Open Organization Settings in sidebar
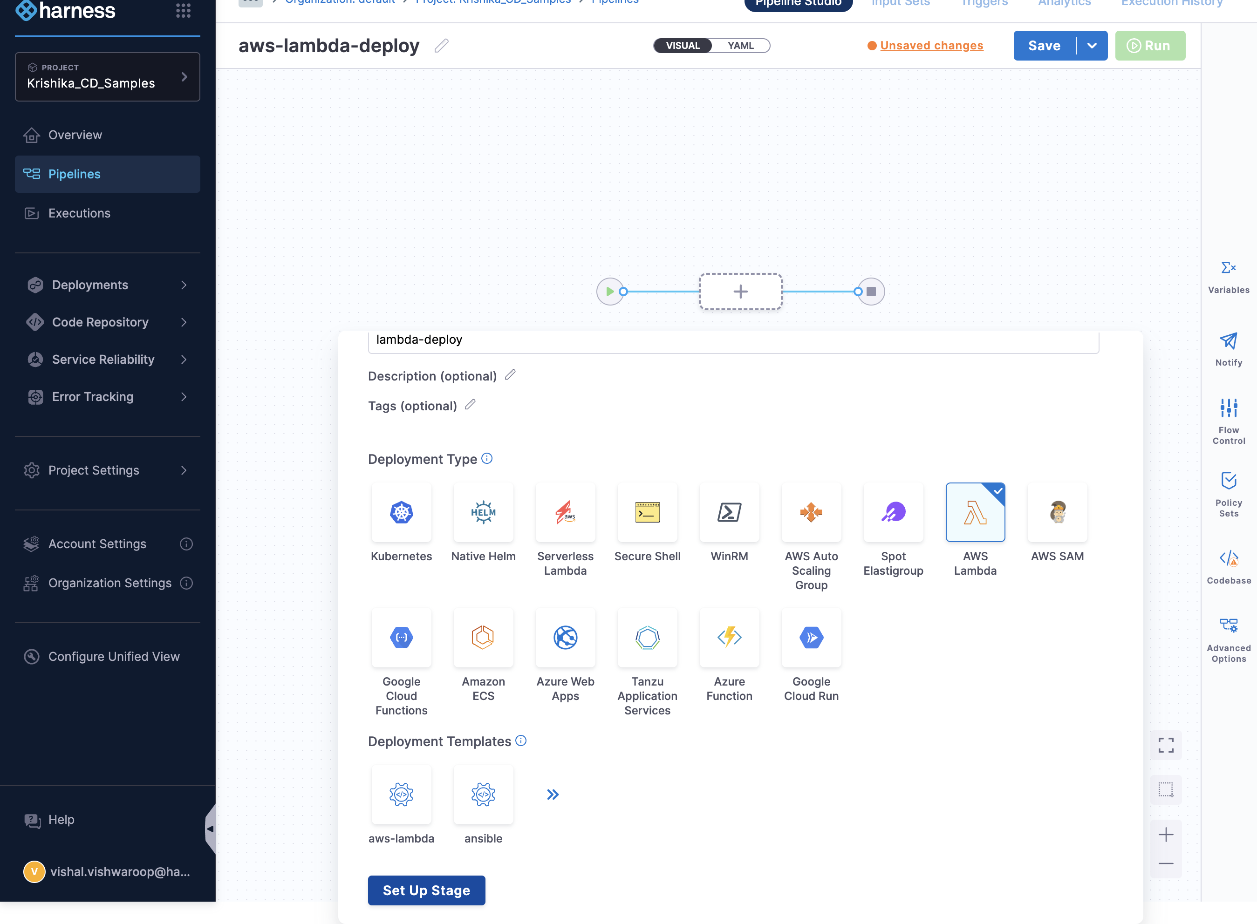This screenshot has height=924, width=1257. pos(108,583)
